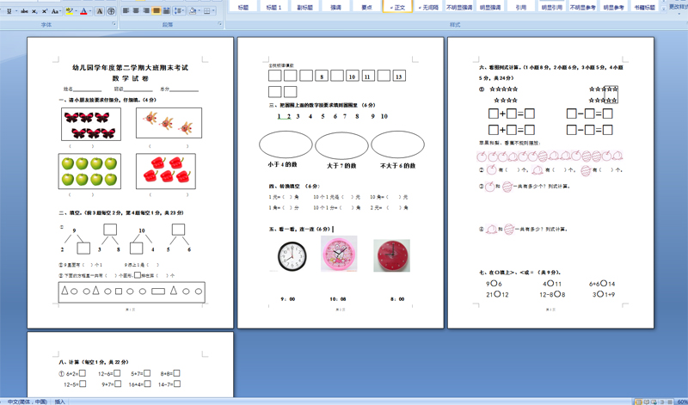This screenshot has height=405, width=688.
Task: Apply the 明显强调 style
Action: [x=490, y=6]
